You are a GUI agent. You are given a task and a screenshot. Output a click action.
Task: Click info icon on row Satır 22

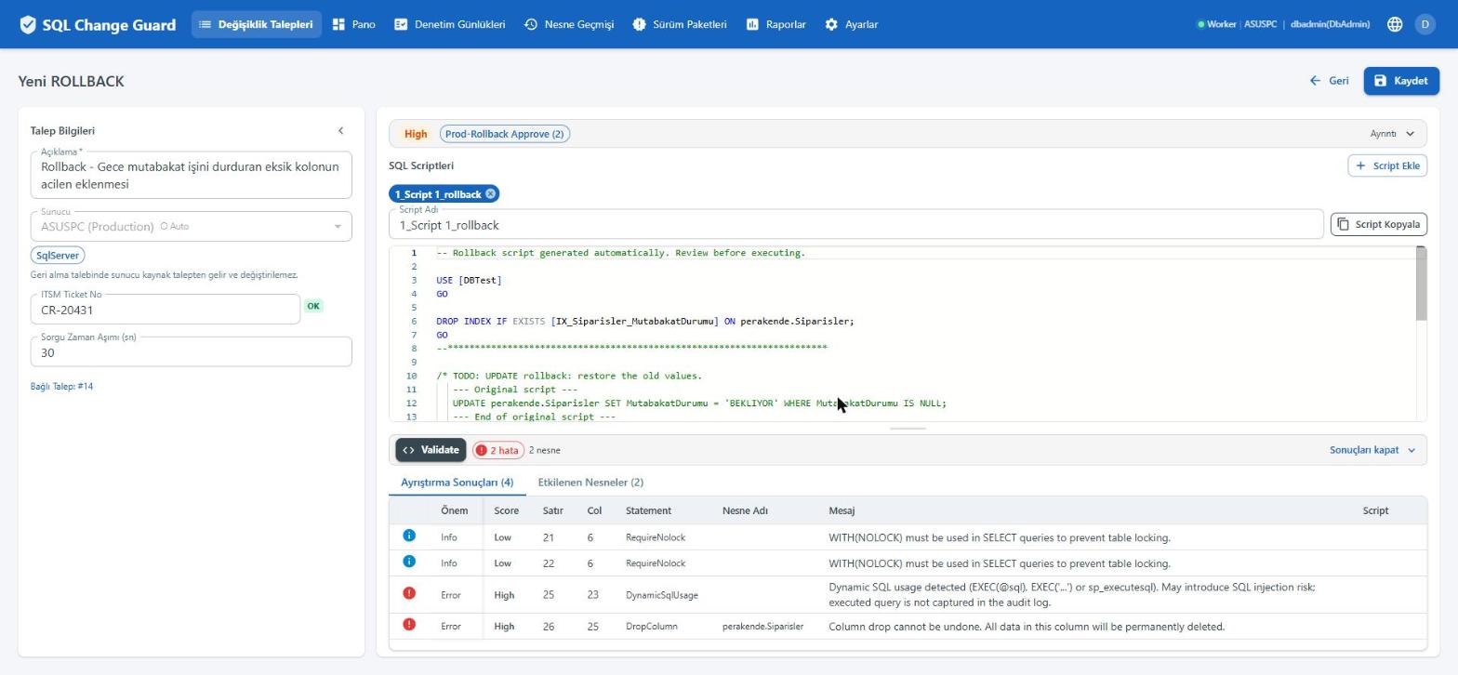coord(409,562)
